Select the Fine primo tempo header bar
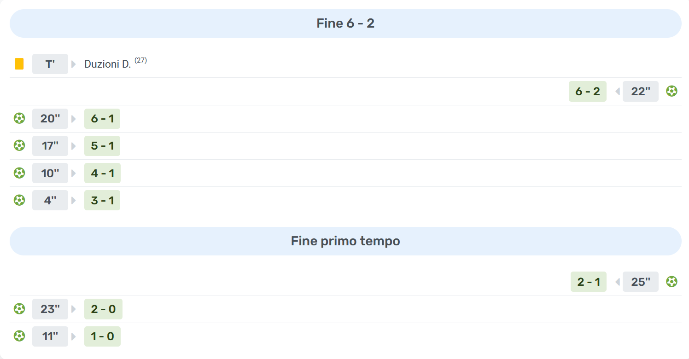The image size is (689, 359). (345, 241)
